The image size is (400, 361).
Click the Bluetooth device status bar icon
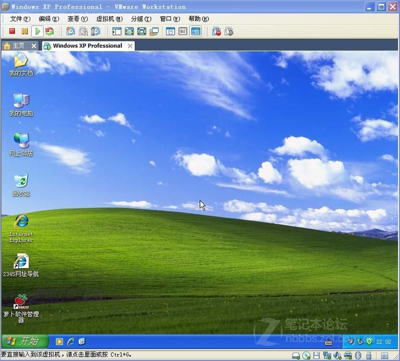pos(358,355)
